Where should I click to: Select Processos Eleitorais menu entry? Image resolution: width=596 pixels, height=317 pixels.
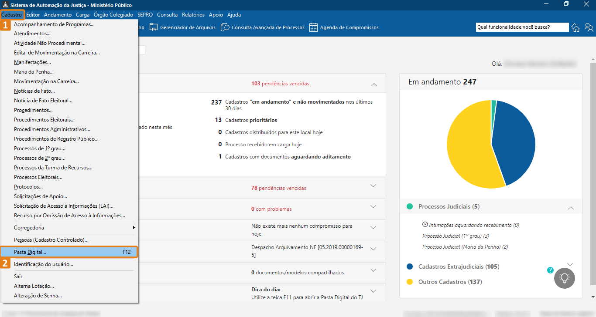pyautogui.click(x=69, y=177)
